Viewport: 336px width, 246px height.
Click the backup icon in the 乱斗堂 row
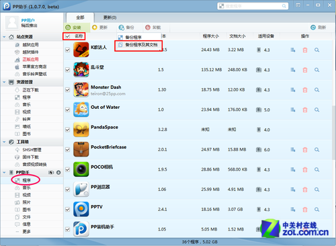(293, 70)
